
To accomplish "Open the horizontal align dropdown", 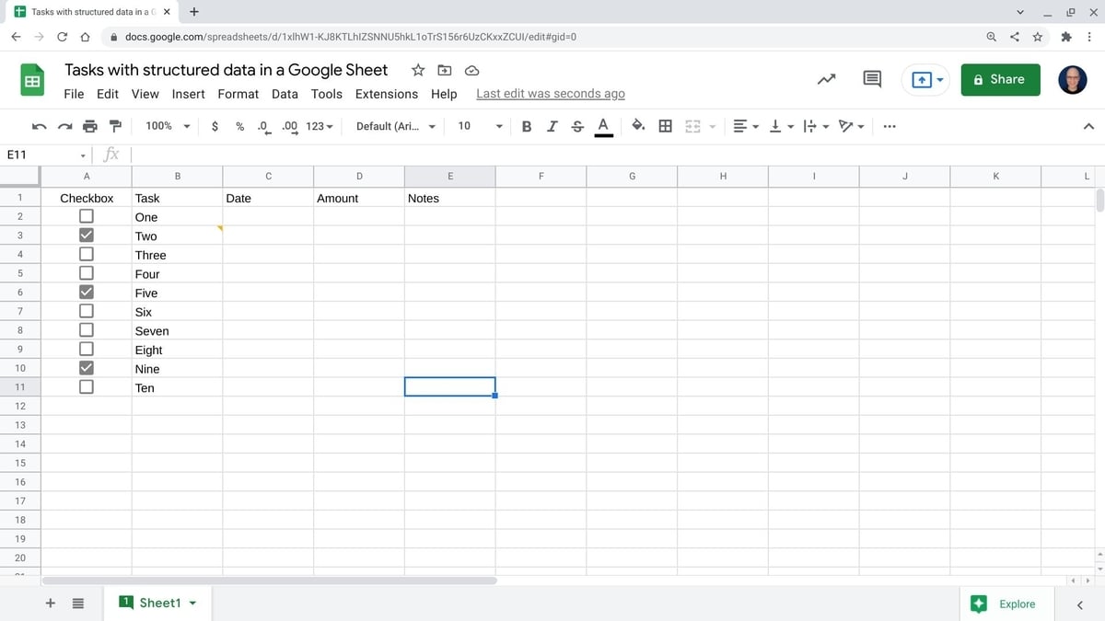I will coord(743,126).
